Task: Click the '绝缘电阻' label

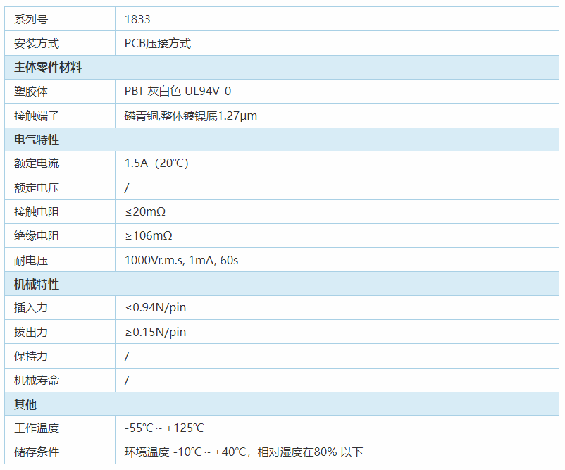Action: click(37, 236)
